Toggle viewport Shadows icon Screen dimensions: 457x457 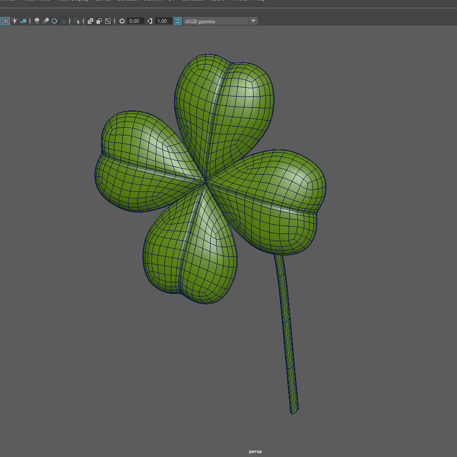point(24,21)
